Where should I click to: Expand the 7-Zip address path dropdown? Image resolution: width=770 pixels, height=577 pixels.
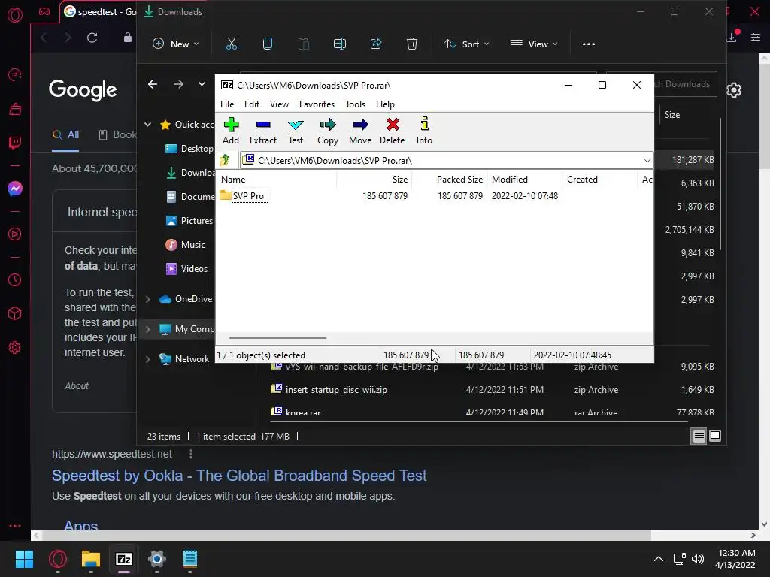click(647, 161)
